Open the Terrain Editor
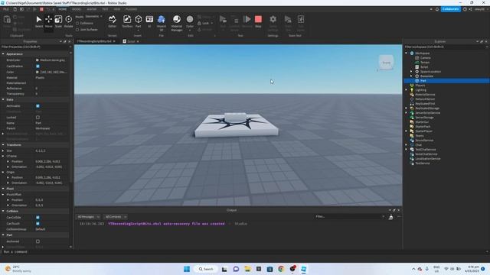This screenshot has height=275, width=490. [x=113, y=21]
